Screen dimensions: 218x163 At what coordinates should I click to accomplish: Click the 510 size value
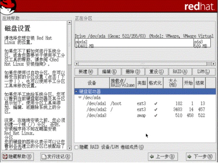click(x=179, y=115)
